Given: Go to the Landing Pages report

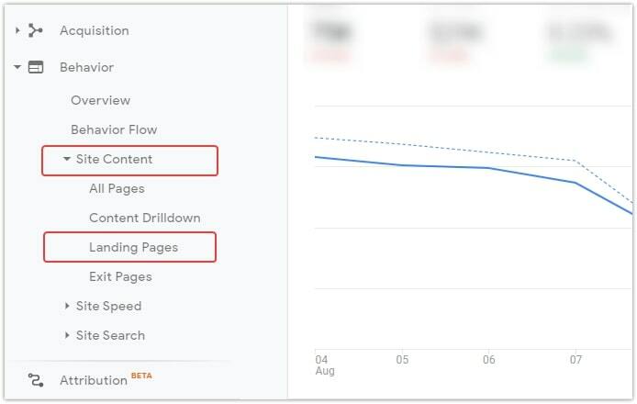Looking at the screenshot, I should pos(133,247).
